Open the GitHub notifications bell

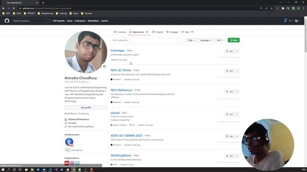(285, 21)
